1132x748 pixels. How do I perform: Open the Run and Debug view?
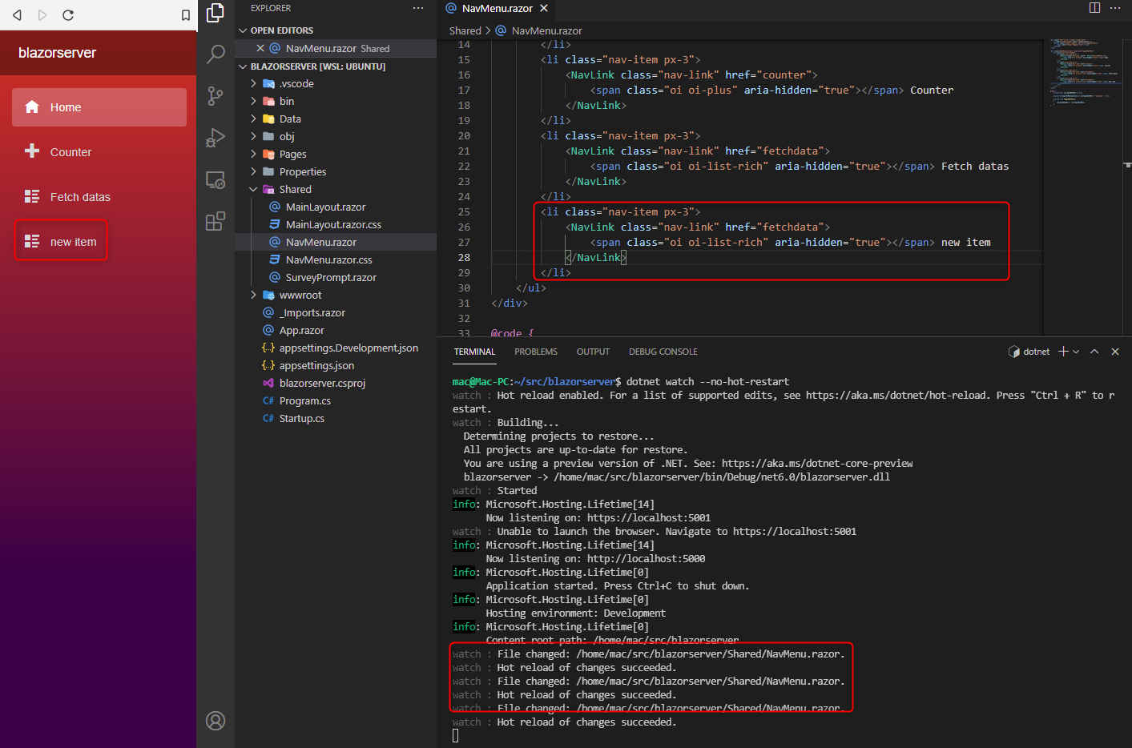tap(215, 137)
